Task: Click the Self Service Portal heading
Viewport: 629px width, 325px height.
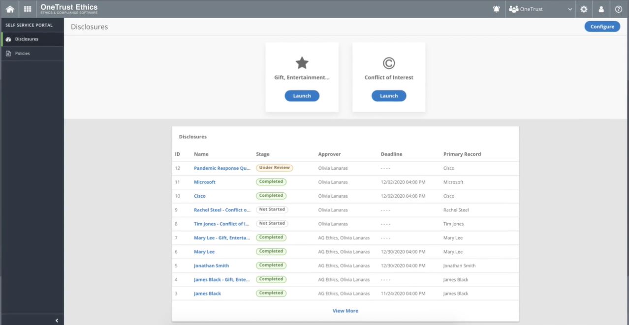Action: pyautogui.click(x=29, y=25)
